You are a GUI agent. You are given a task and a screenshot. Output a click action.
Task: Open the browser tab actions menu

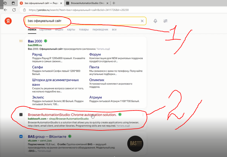[13, 3]
